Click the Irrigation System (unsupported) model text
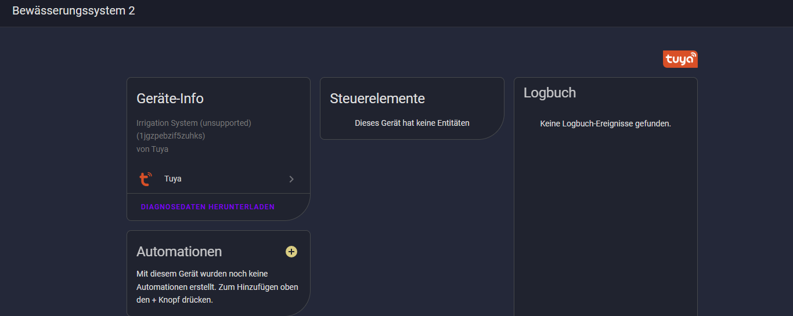This screenshot has width=793, height=316. pyautogui.click(x=194, y=123)
